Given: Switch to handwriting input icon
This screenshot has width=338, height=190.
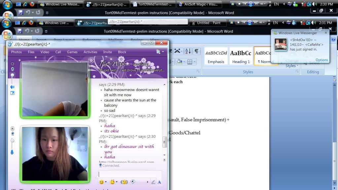Looking at the screenshot, I should (x=153, y=182).
